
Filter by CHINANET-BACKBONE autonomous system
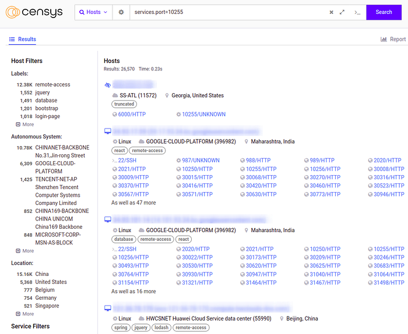click(62, 151)
